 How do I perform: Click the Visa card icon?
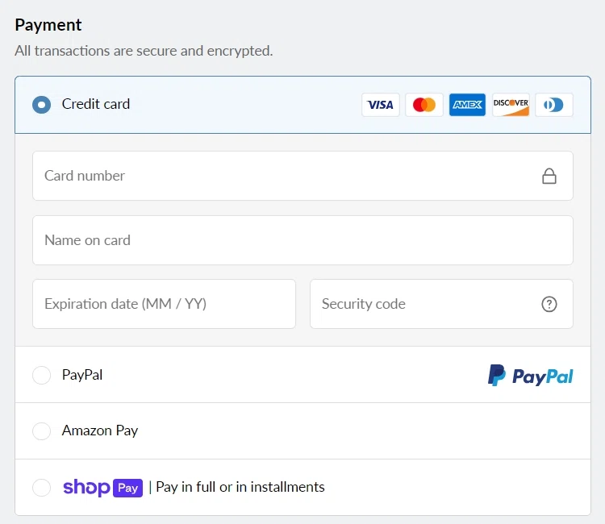pos(381,105)
